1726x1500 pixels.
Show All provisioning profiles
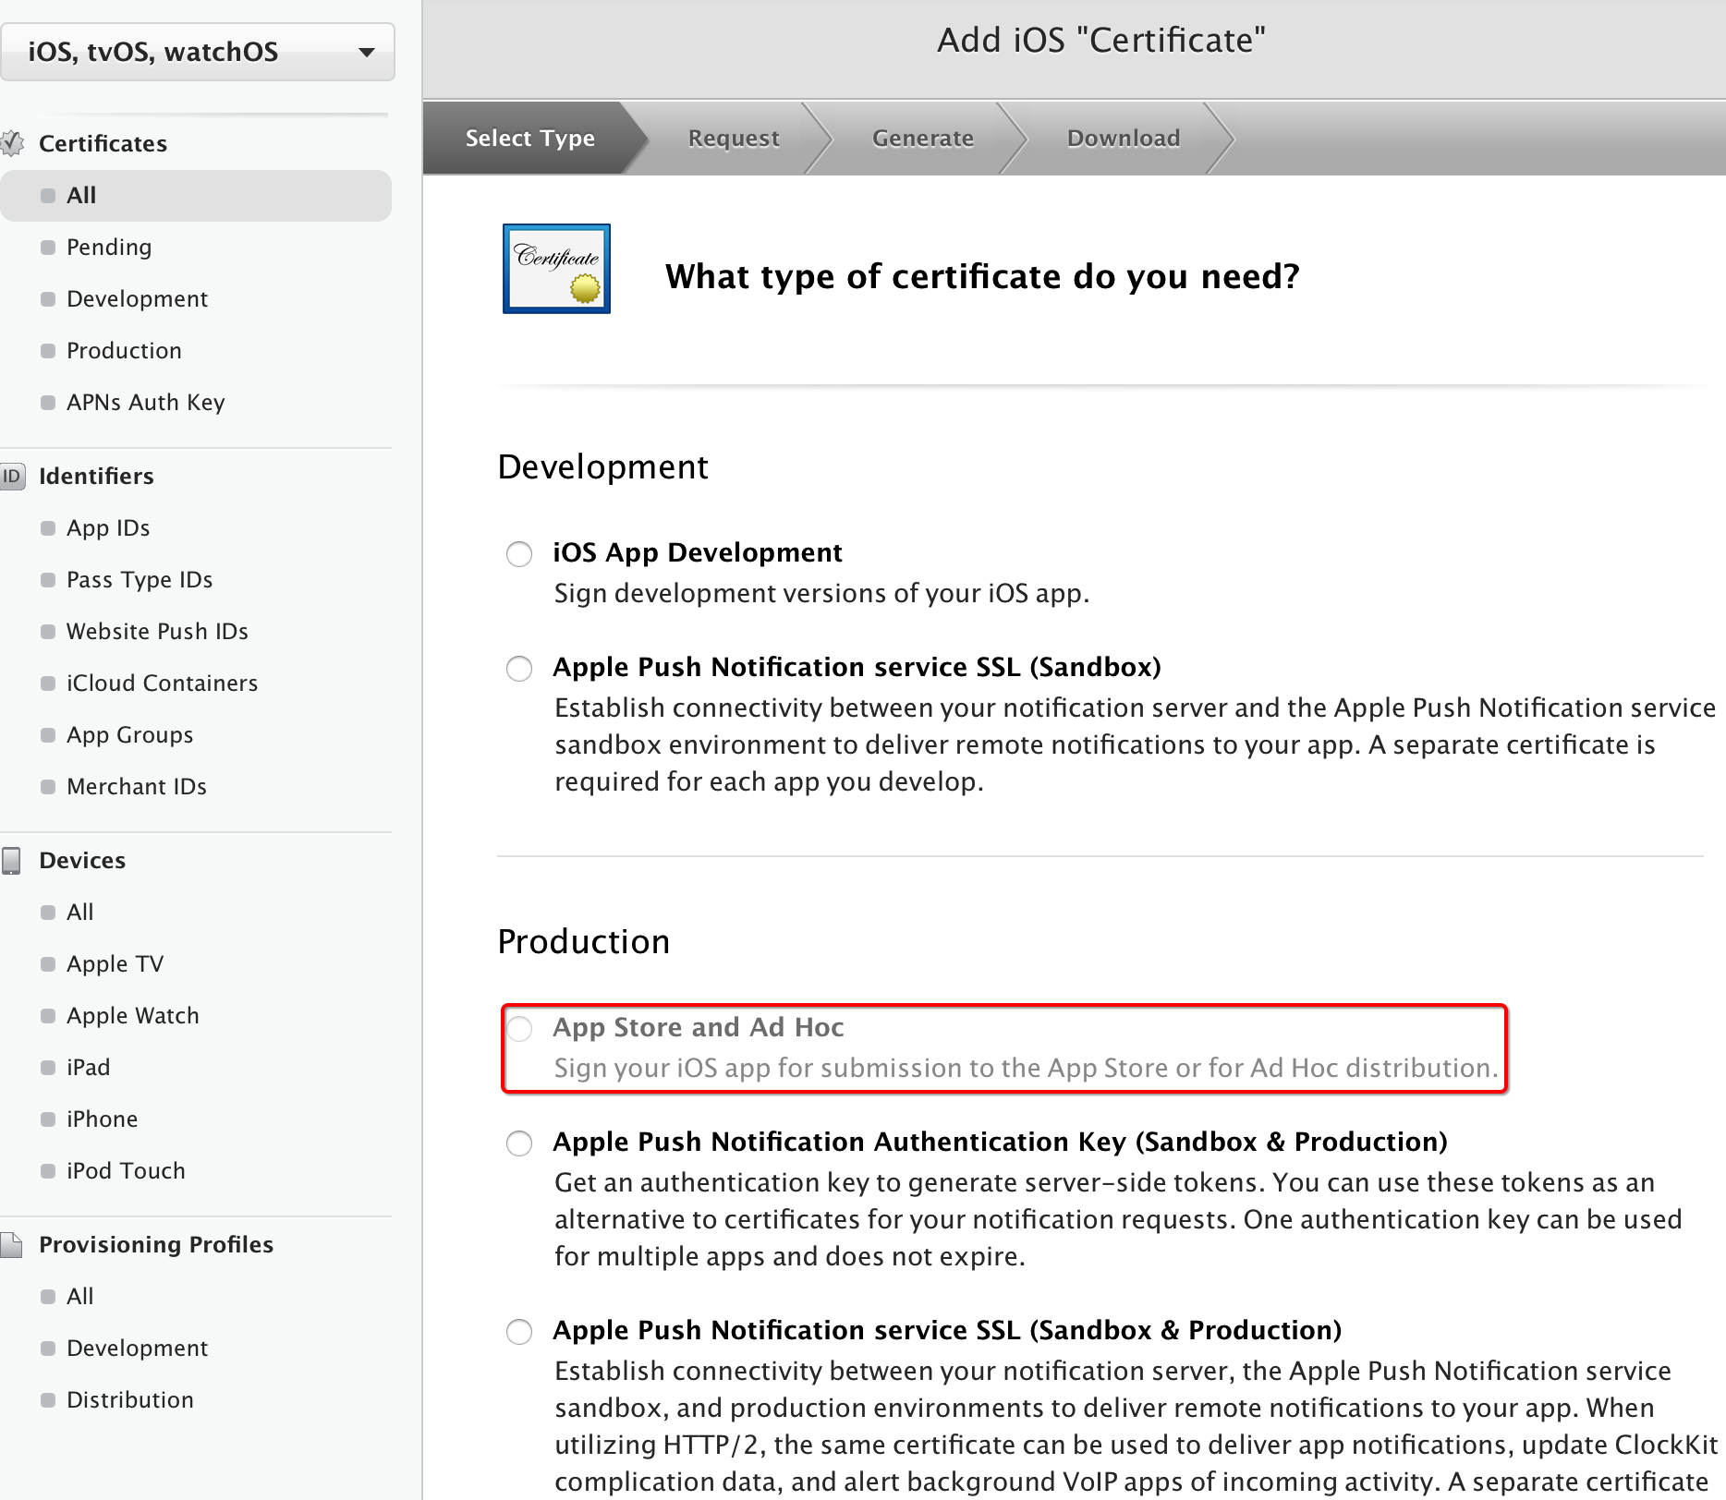point(80,1296)
